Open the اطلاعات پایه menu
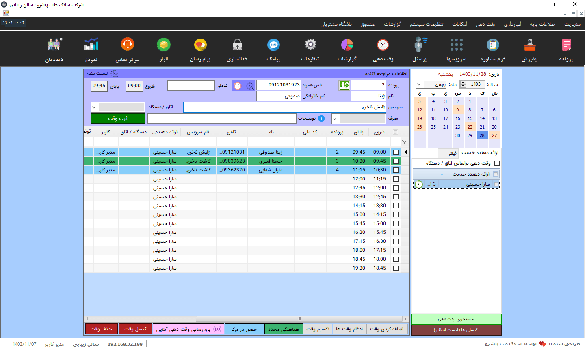 pos(542,24)
